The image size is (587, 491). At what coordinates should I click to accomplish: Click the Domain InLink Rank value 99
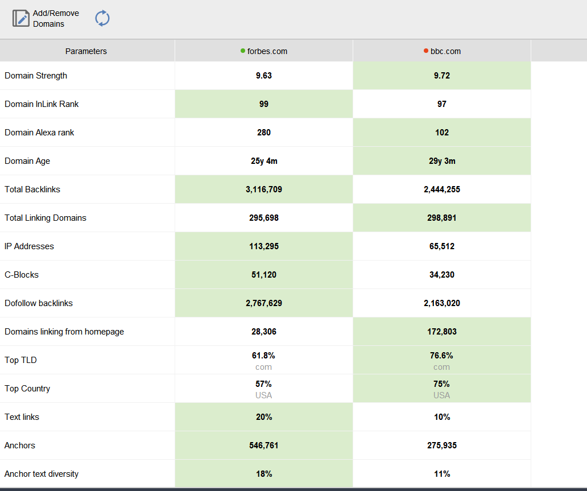(x=264, y=104)
